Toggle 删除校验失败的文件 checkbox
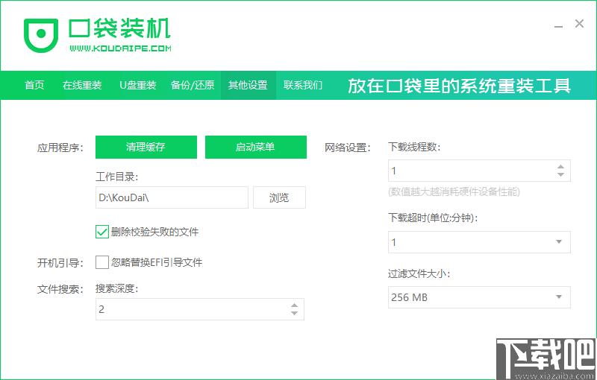This screenshot has width=597, height=380. [x=102, y=232]
